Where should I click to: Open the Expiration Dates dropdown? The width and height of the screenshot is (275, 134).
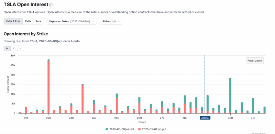71,21
